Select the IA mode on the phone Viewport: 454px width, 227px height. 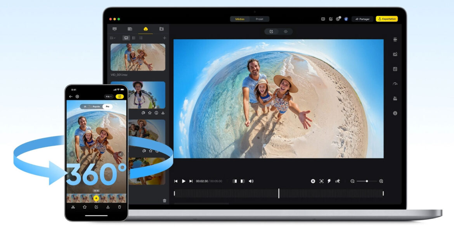tap(85, 107)
